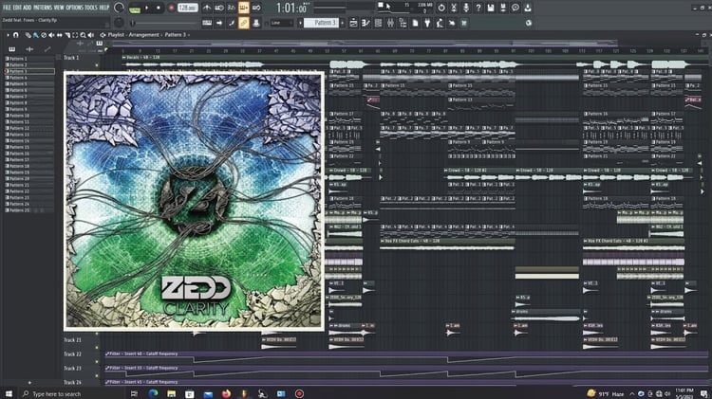Click the arrow left of Pattern 3 selector

[x=300, y=23]
